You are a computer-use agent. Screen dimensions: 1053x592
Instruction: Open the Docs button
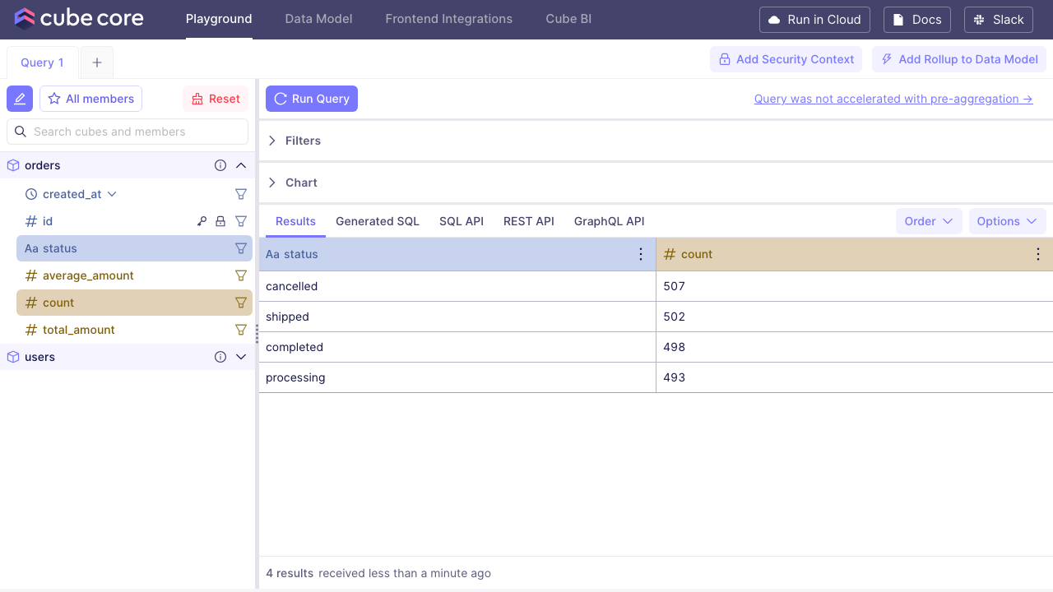917,20
